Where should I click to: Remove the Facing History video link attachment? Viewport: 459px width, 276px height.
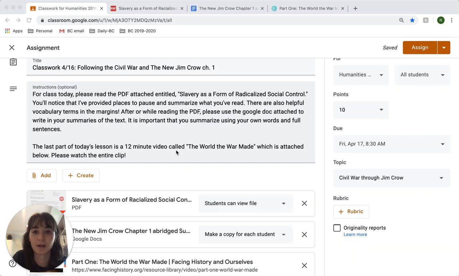click(x=304, y=266)
